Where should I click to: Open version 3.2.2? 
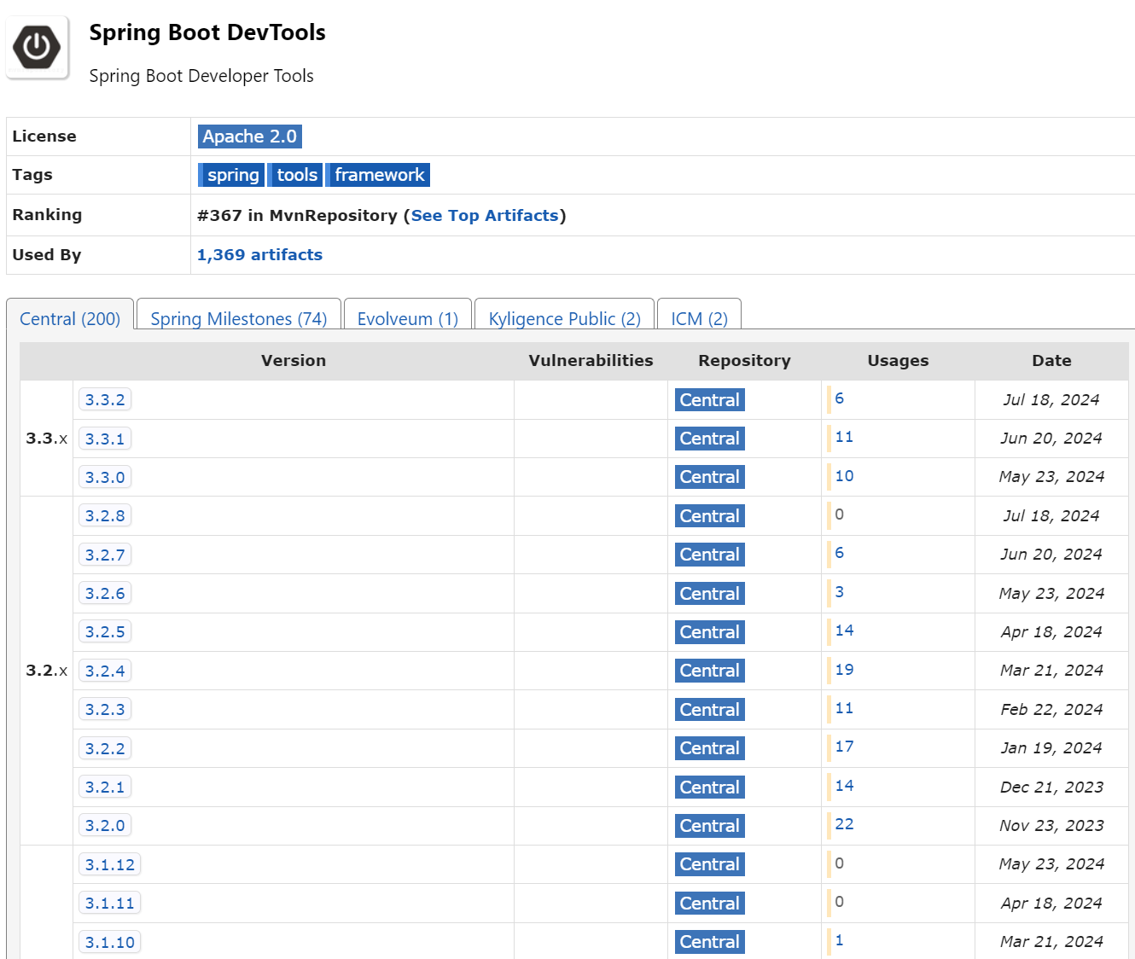click(x=105, y=748)
